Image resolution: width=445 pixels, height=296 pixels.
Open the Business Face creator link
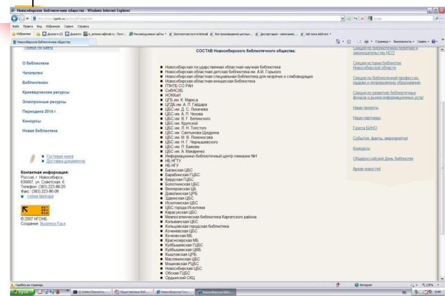point(53,223)
